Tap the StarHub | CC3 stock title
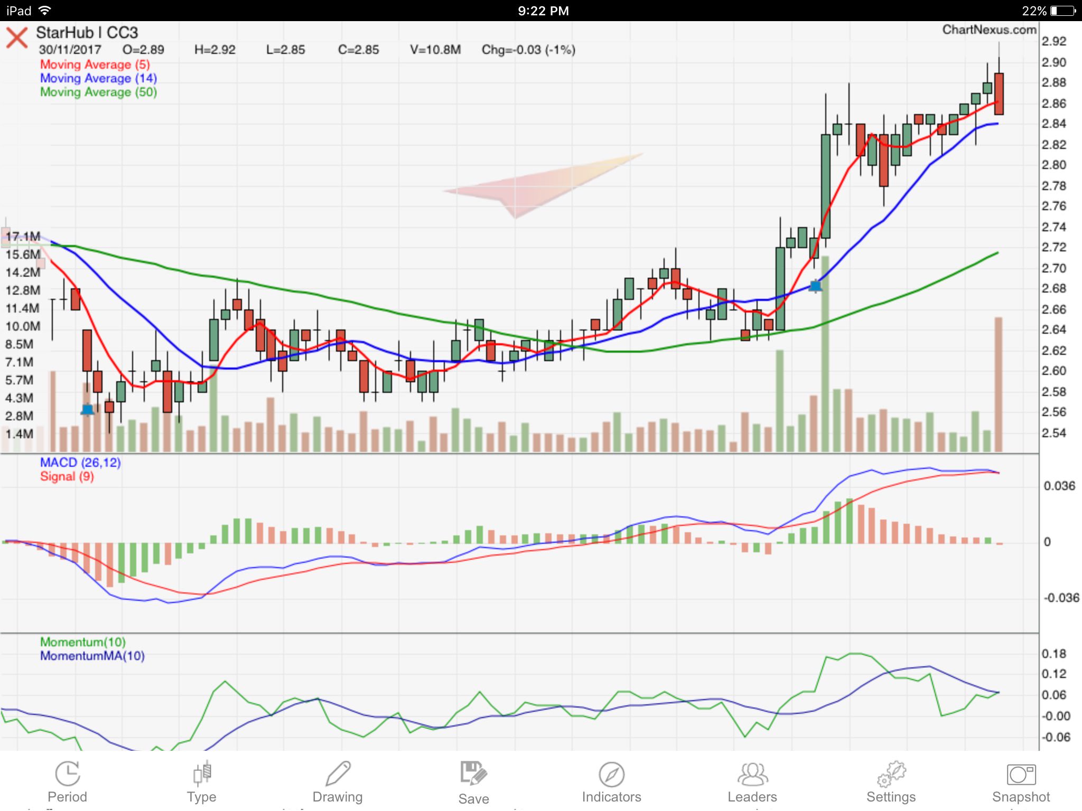 [87, 33]
